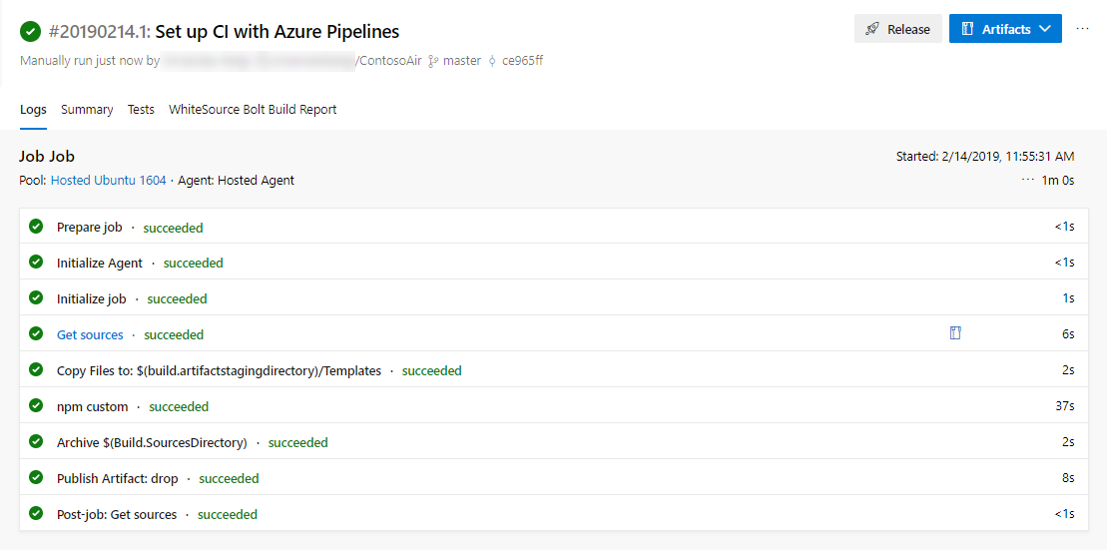Click the 37s duration of npm custom

tap(1064, 406)
